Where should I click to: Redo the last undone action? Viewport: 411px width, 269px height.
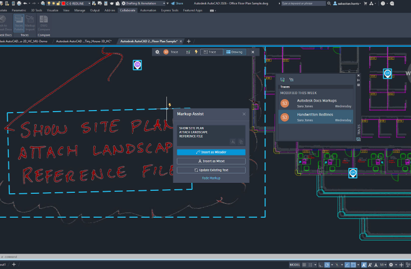[33, 3]
